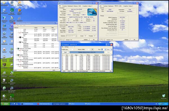Click the Sensor column header in HWMonitor
Image resolution: width=169 pixels, height=111 pixels.
pos(24,28)
